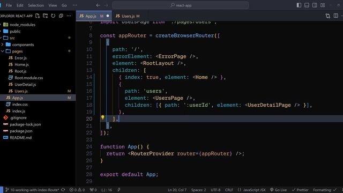Click the sync changes icon in status bar
The width and height of the screenshot is (343, 193).
pyautogui.click(x=63, y=190)
